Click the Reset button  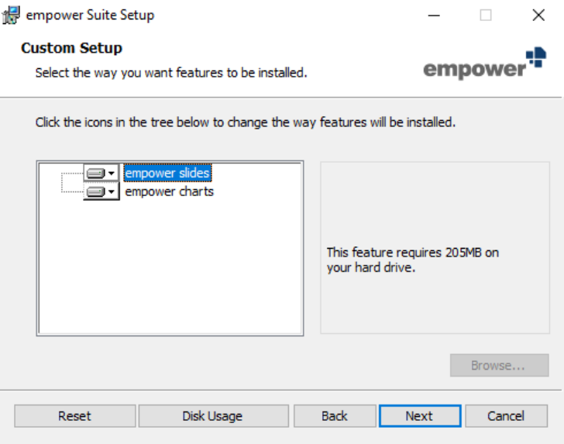75,416
